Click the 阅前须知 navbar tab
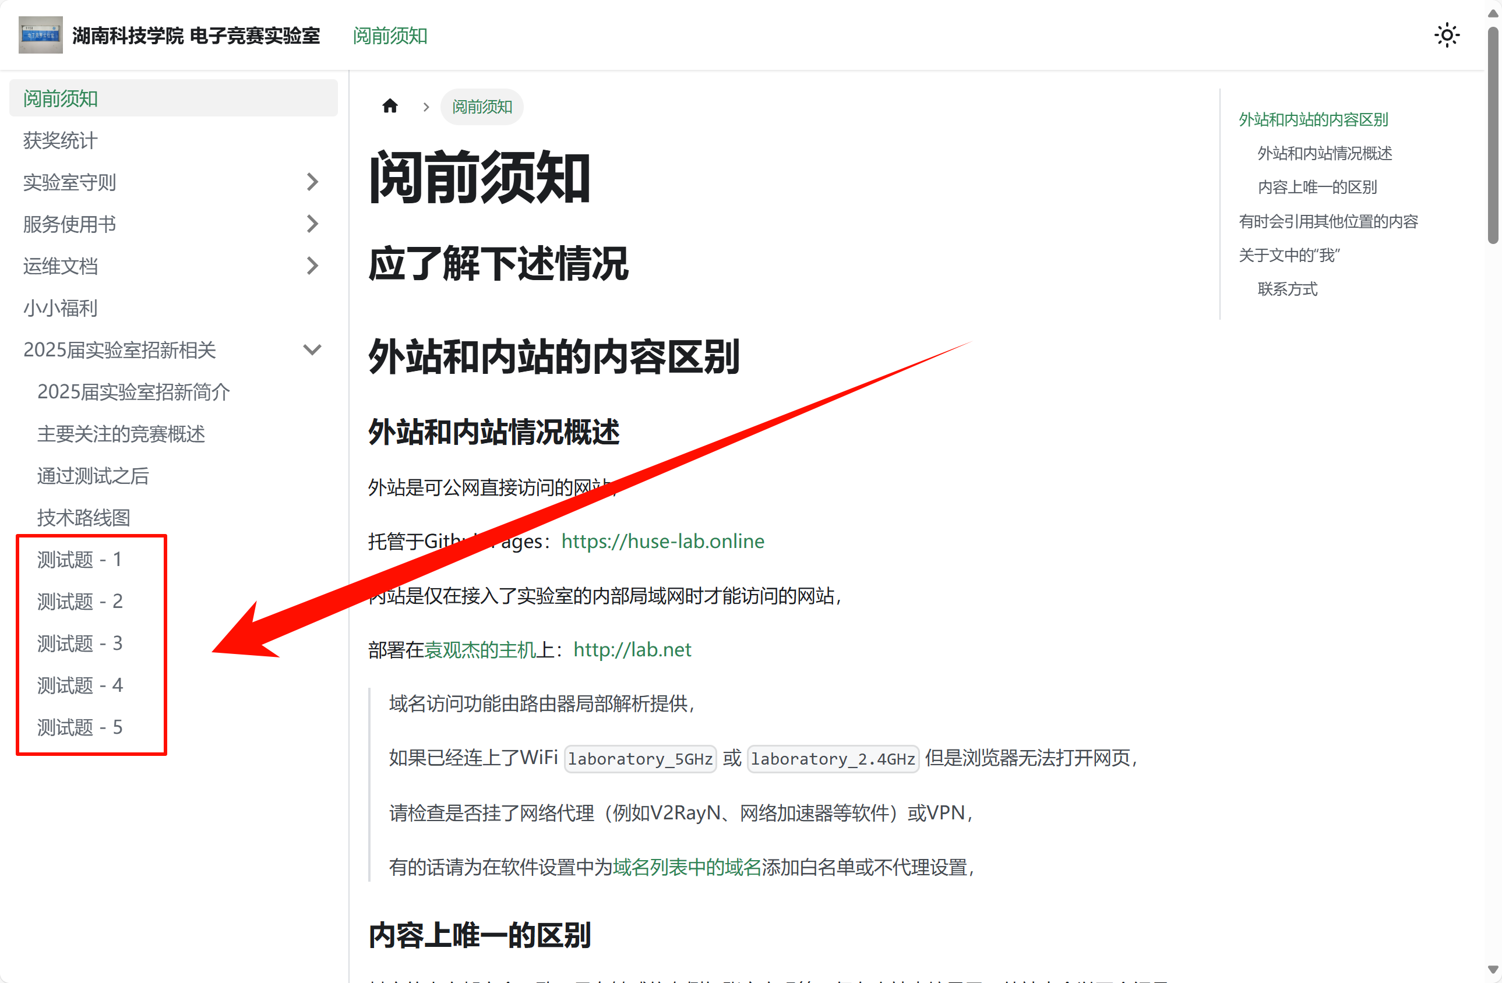1502x983 pixels. pyautogui.click(x=390, y=36)
